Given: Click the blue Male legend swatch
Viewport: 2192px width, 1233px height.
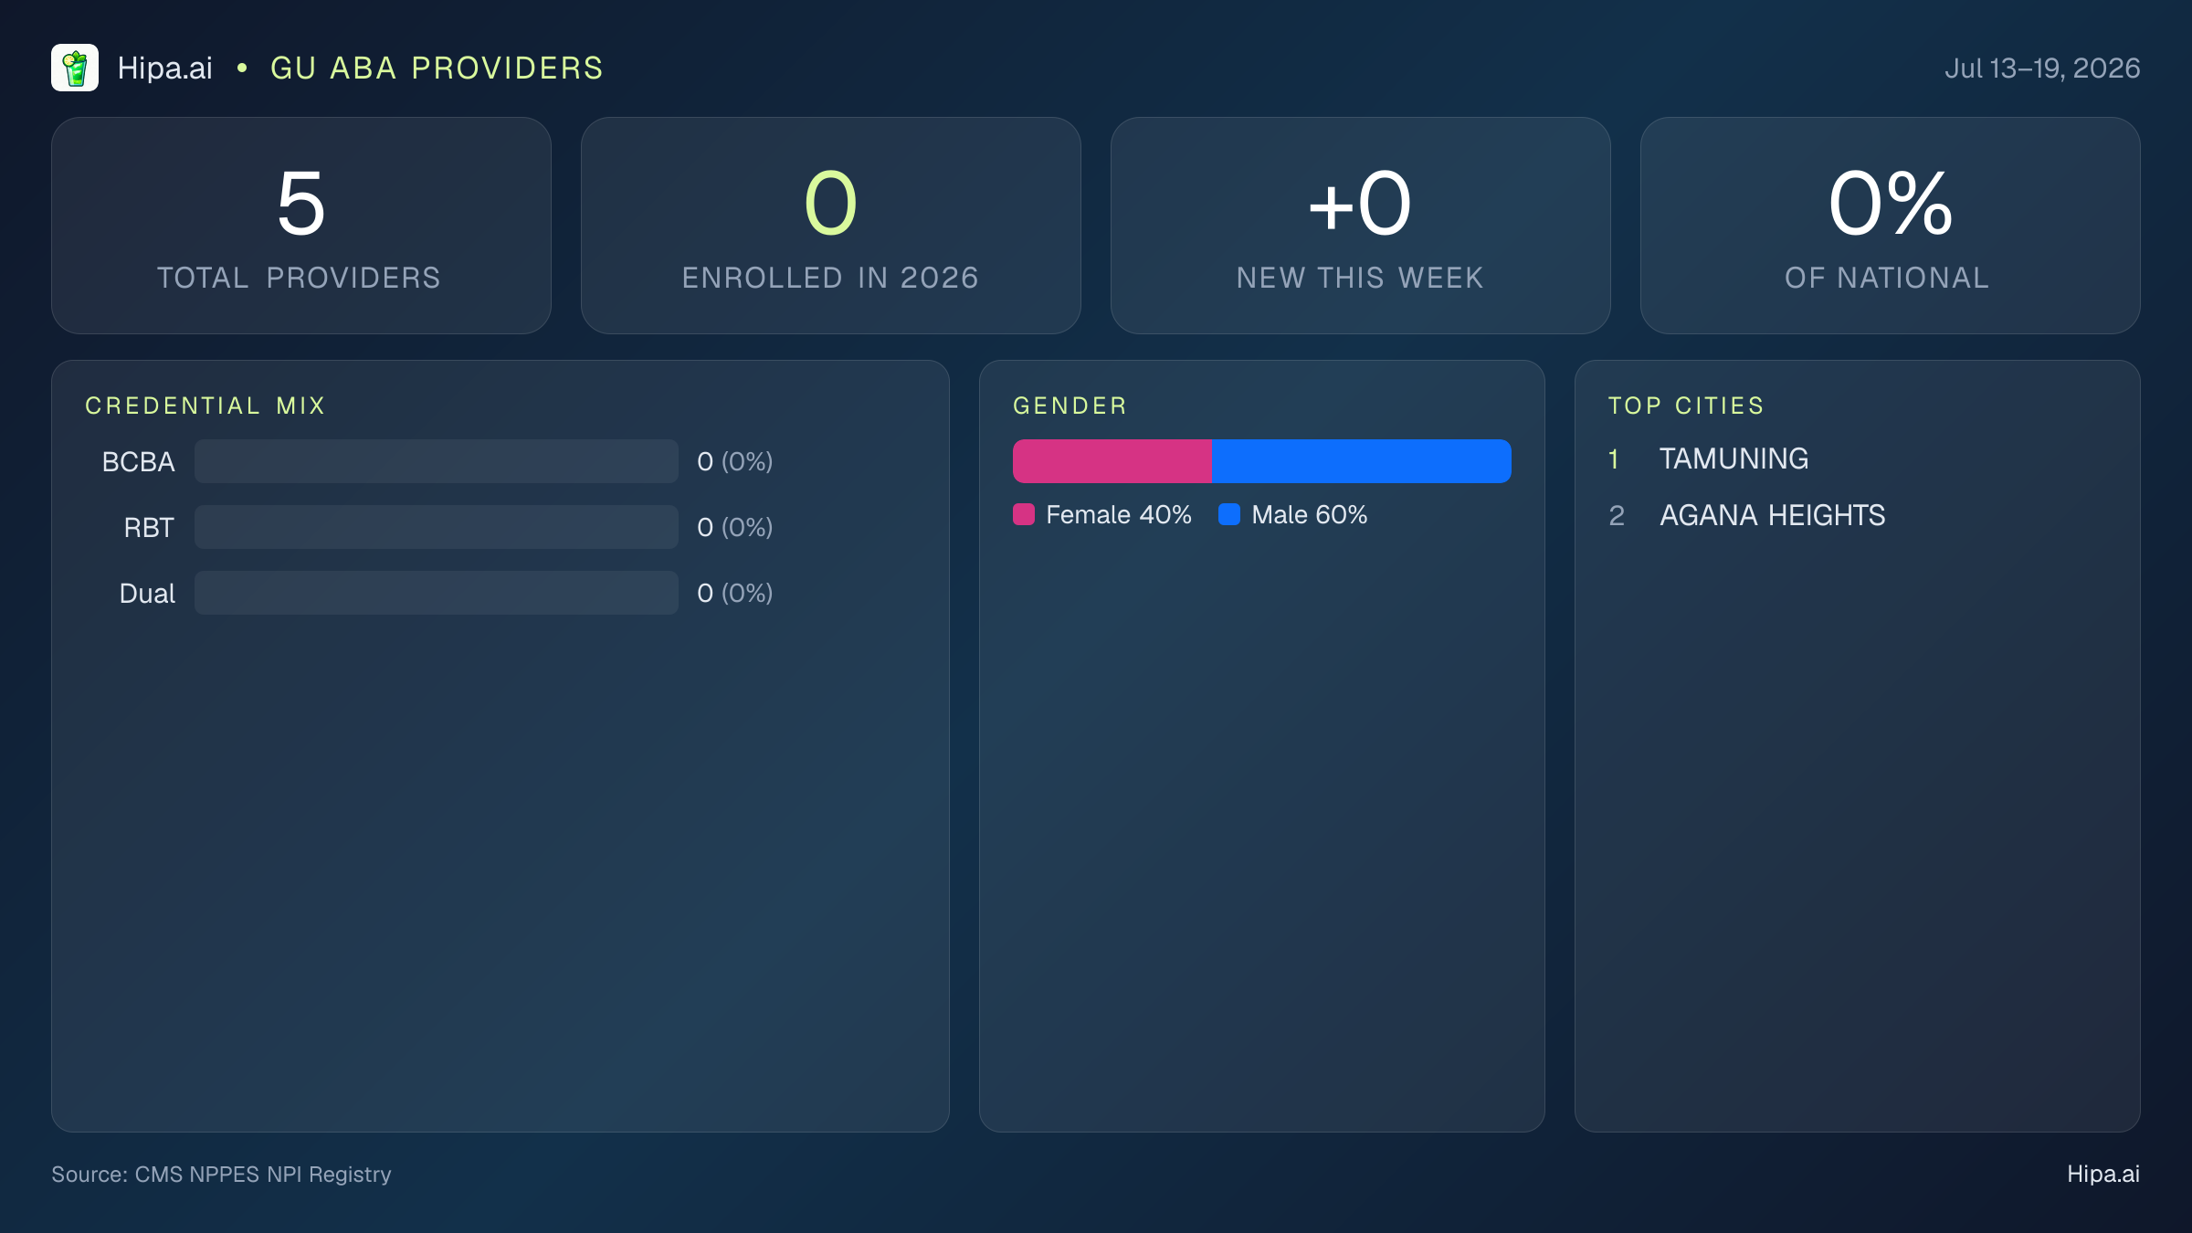Looking at the screenshot, I should pos(1229,514).
